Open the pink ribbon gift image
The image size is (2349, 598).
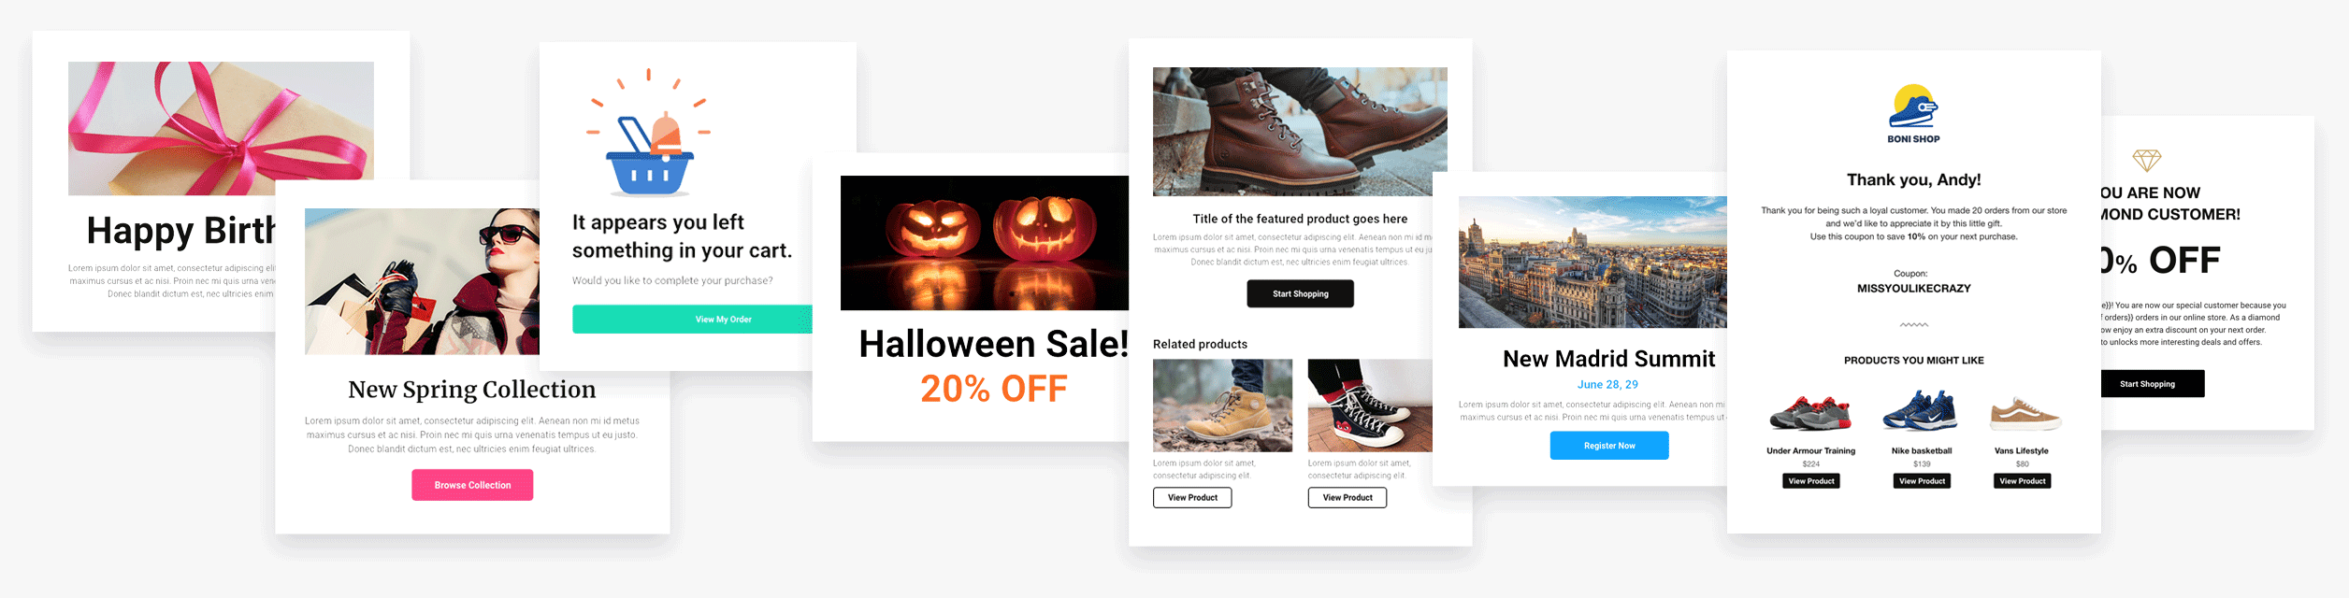click(221, 128)
